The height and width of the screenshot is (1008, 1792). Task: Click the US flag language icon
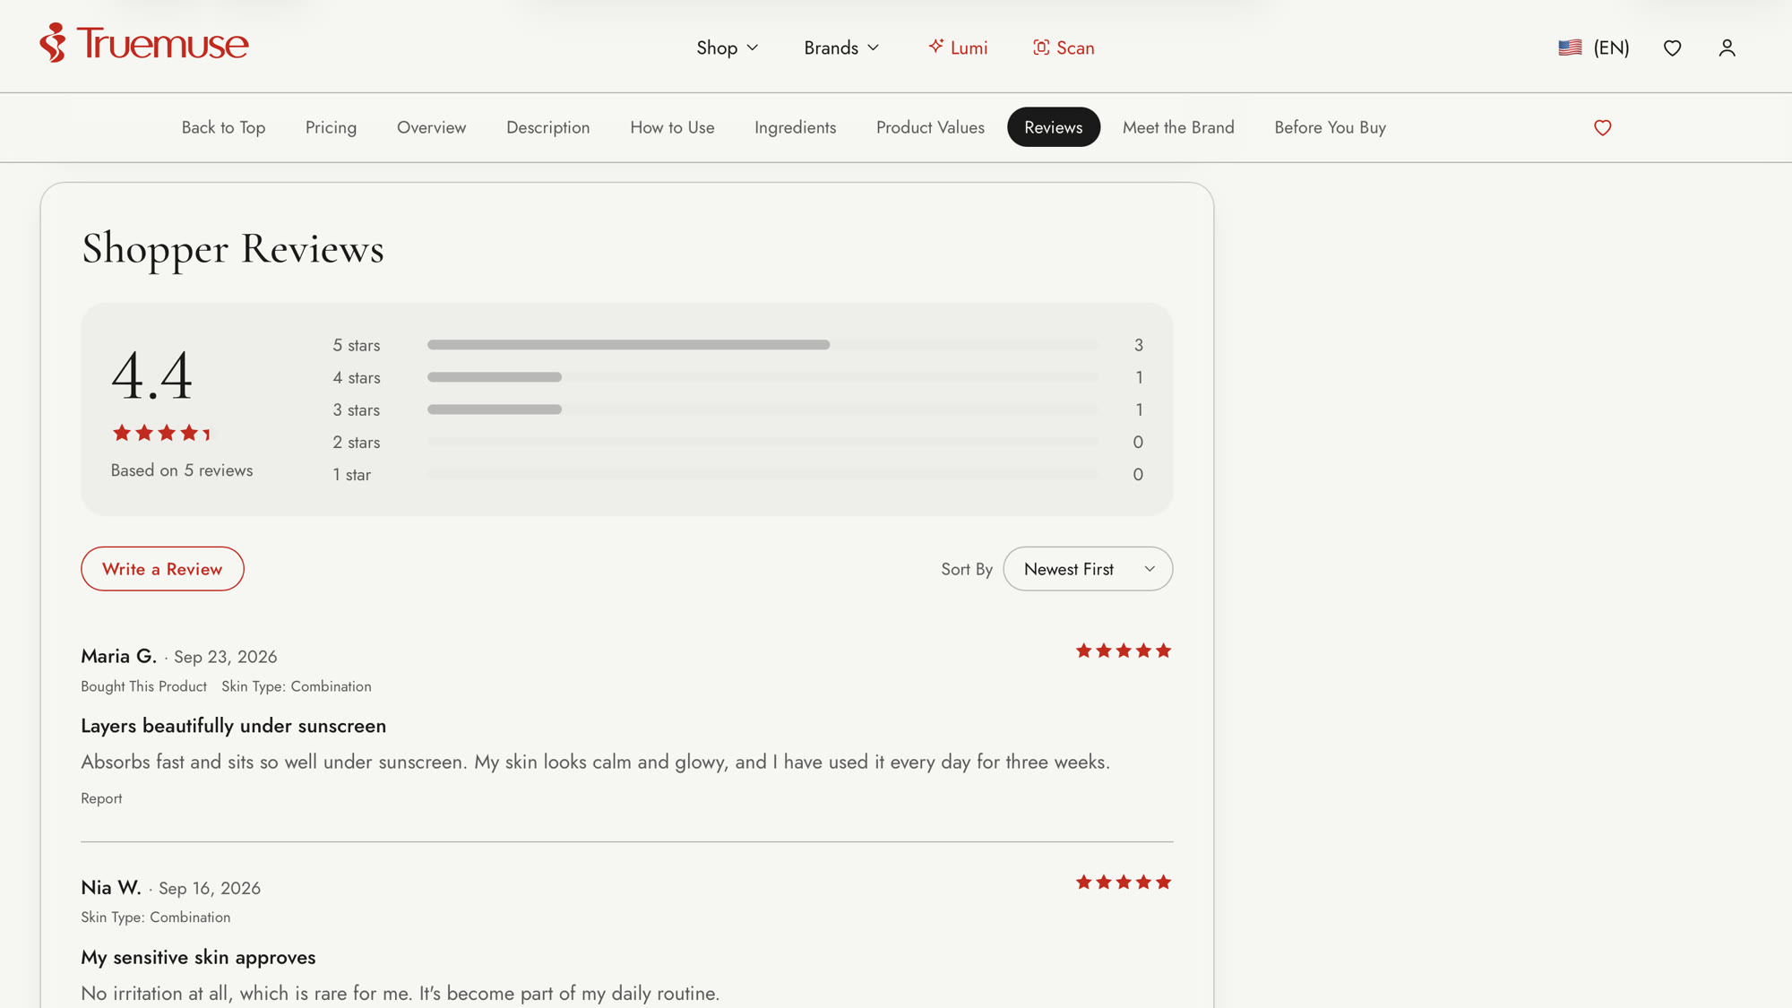[1570, 47]
